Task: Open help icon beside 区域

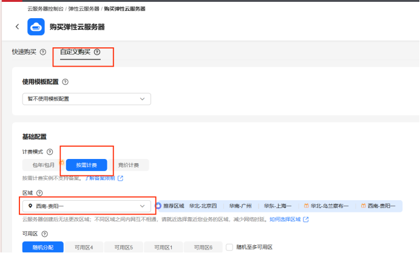Action: pos(39,193)
